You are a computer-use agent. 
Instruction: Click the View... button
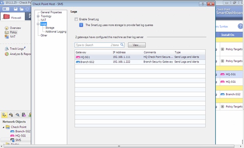[137, 45]
